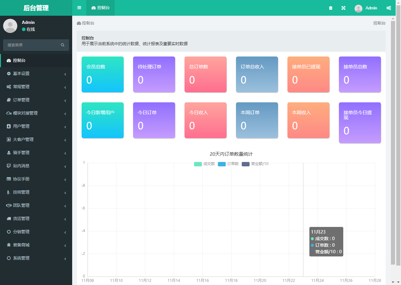Click the cloud icon for 模块对接管理

(9, 113)
